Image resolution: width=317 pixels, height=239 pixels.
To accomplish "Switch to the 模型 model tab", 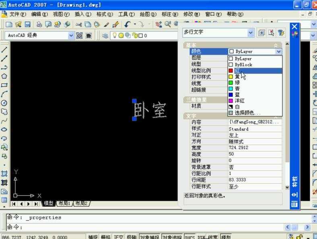I will [49, 203].
